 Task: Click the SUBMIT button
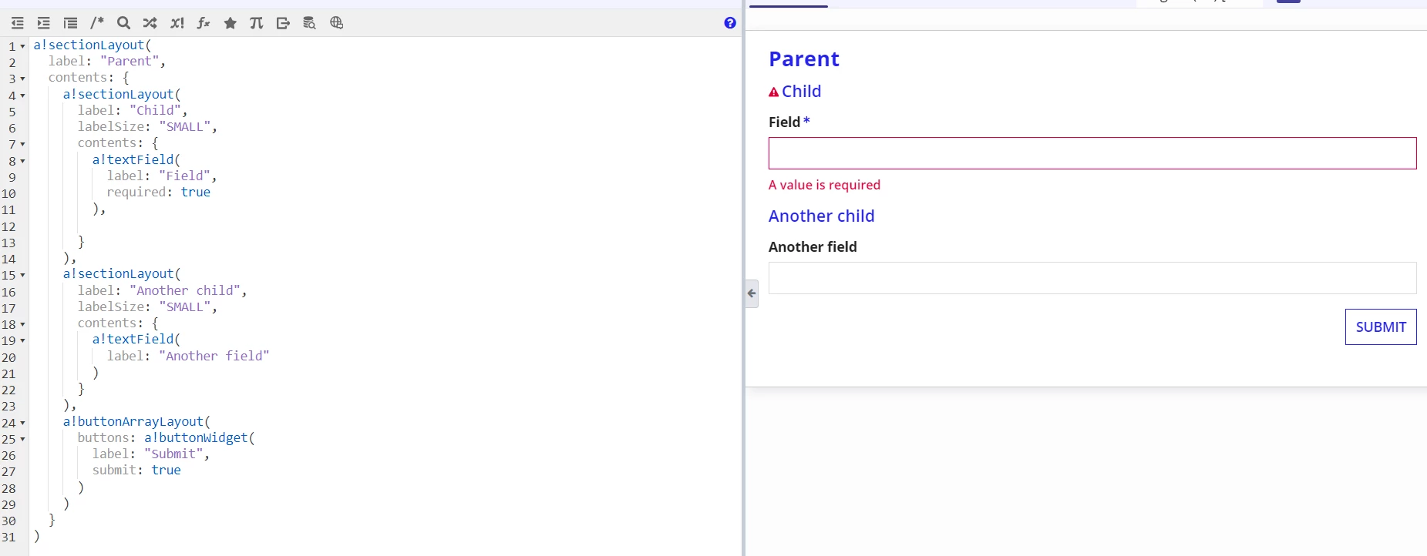point(1381,327)
